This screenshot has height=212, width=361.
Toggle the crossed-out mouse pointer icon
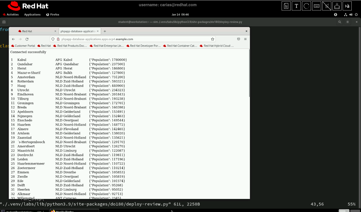(327, 6)
